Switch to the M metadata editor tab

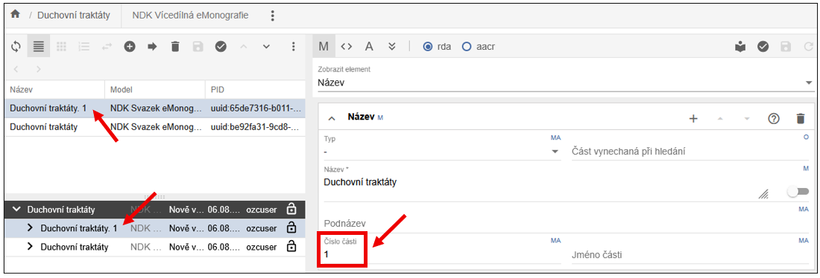(x=324, y=46)
